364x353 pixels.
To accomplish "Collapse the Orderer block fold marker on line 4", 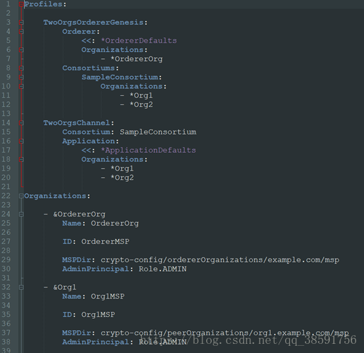I will click(x=21, y=31).
